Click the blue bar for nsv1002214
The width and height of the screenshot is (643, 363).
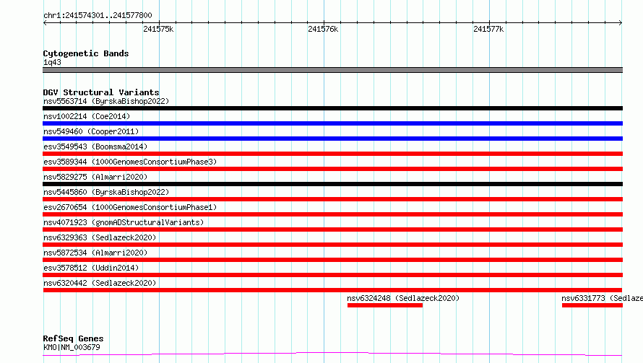[332, 123]
